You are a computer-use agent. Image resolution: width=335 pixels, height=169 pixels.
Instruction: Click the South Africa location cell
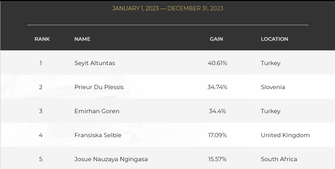coord(279,160)
